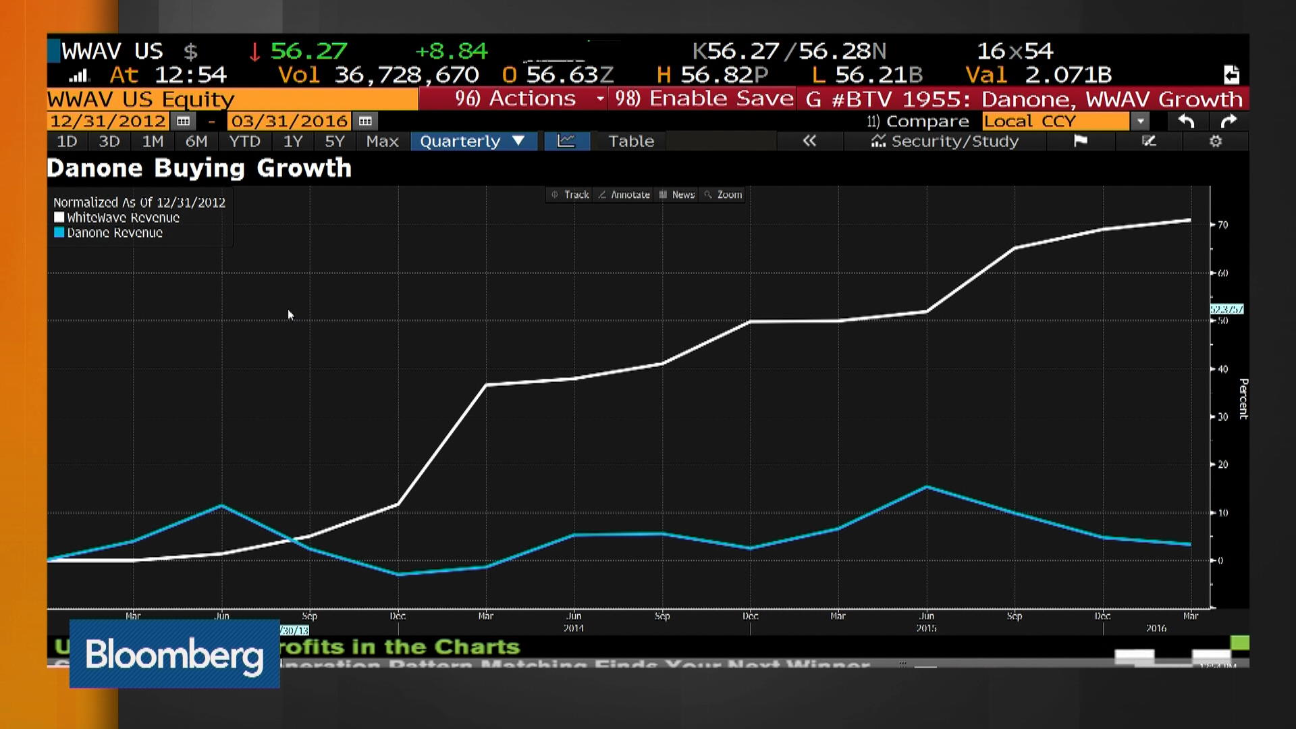This screenshot has height=729, width=1296.
Task: Click the Bloomberg logo overlay
Action: [174, 654]
